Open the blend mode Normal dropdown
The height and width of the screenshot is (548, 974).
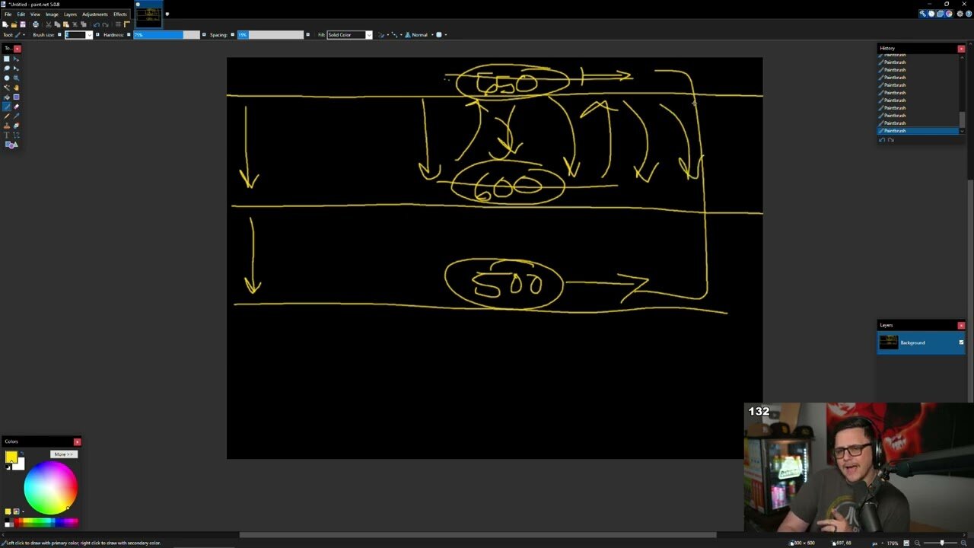(x=421, y=34)
